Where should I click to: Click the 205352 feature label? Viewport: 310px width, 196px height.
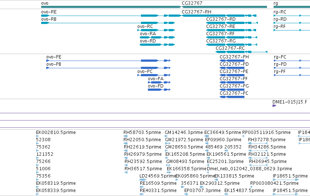(233, 147)
